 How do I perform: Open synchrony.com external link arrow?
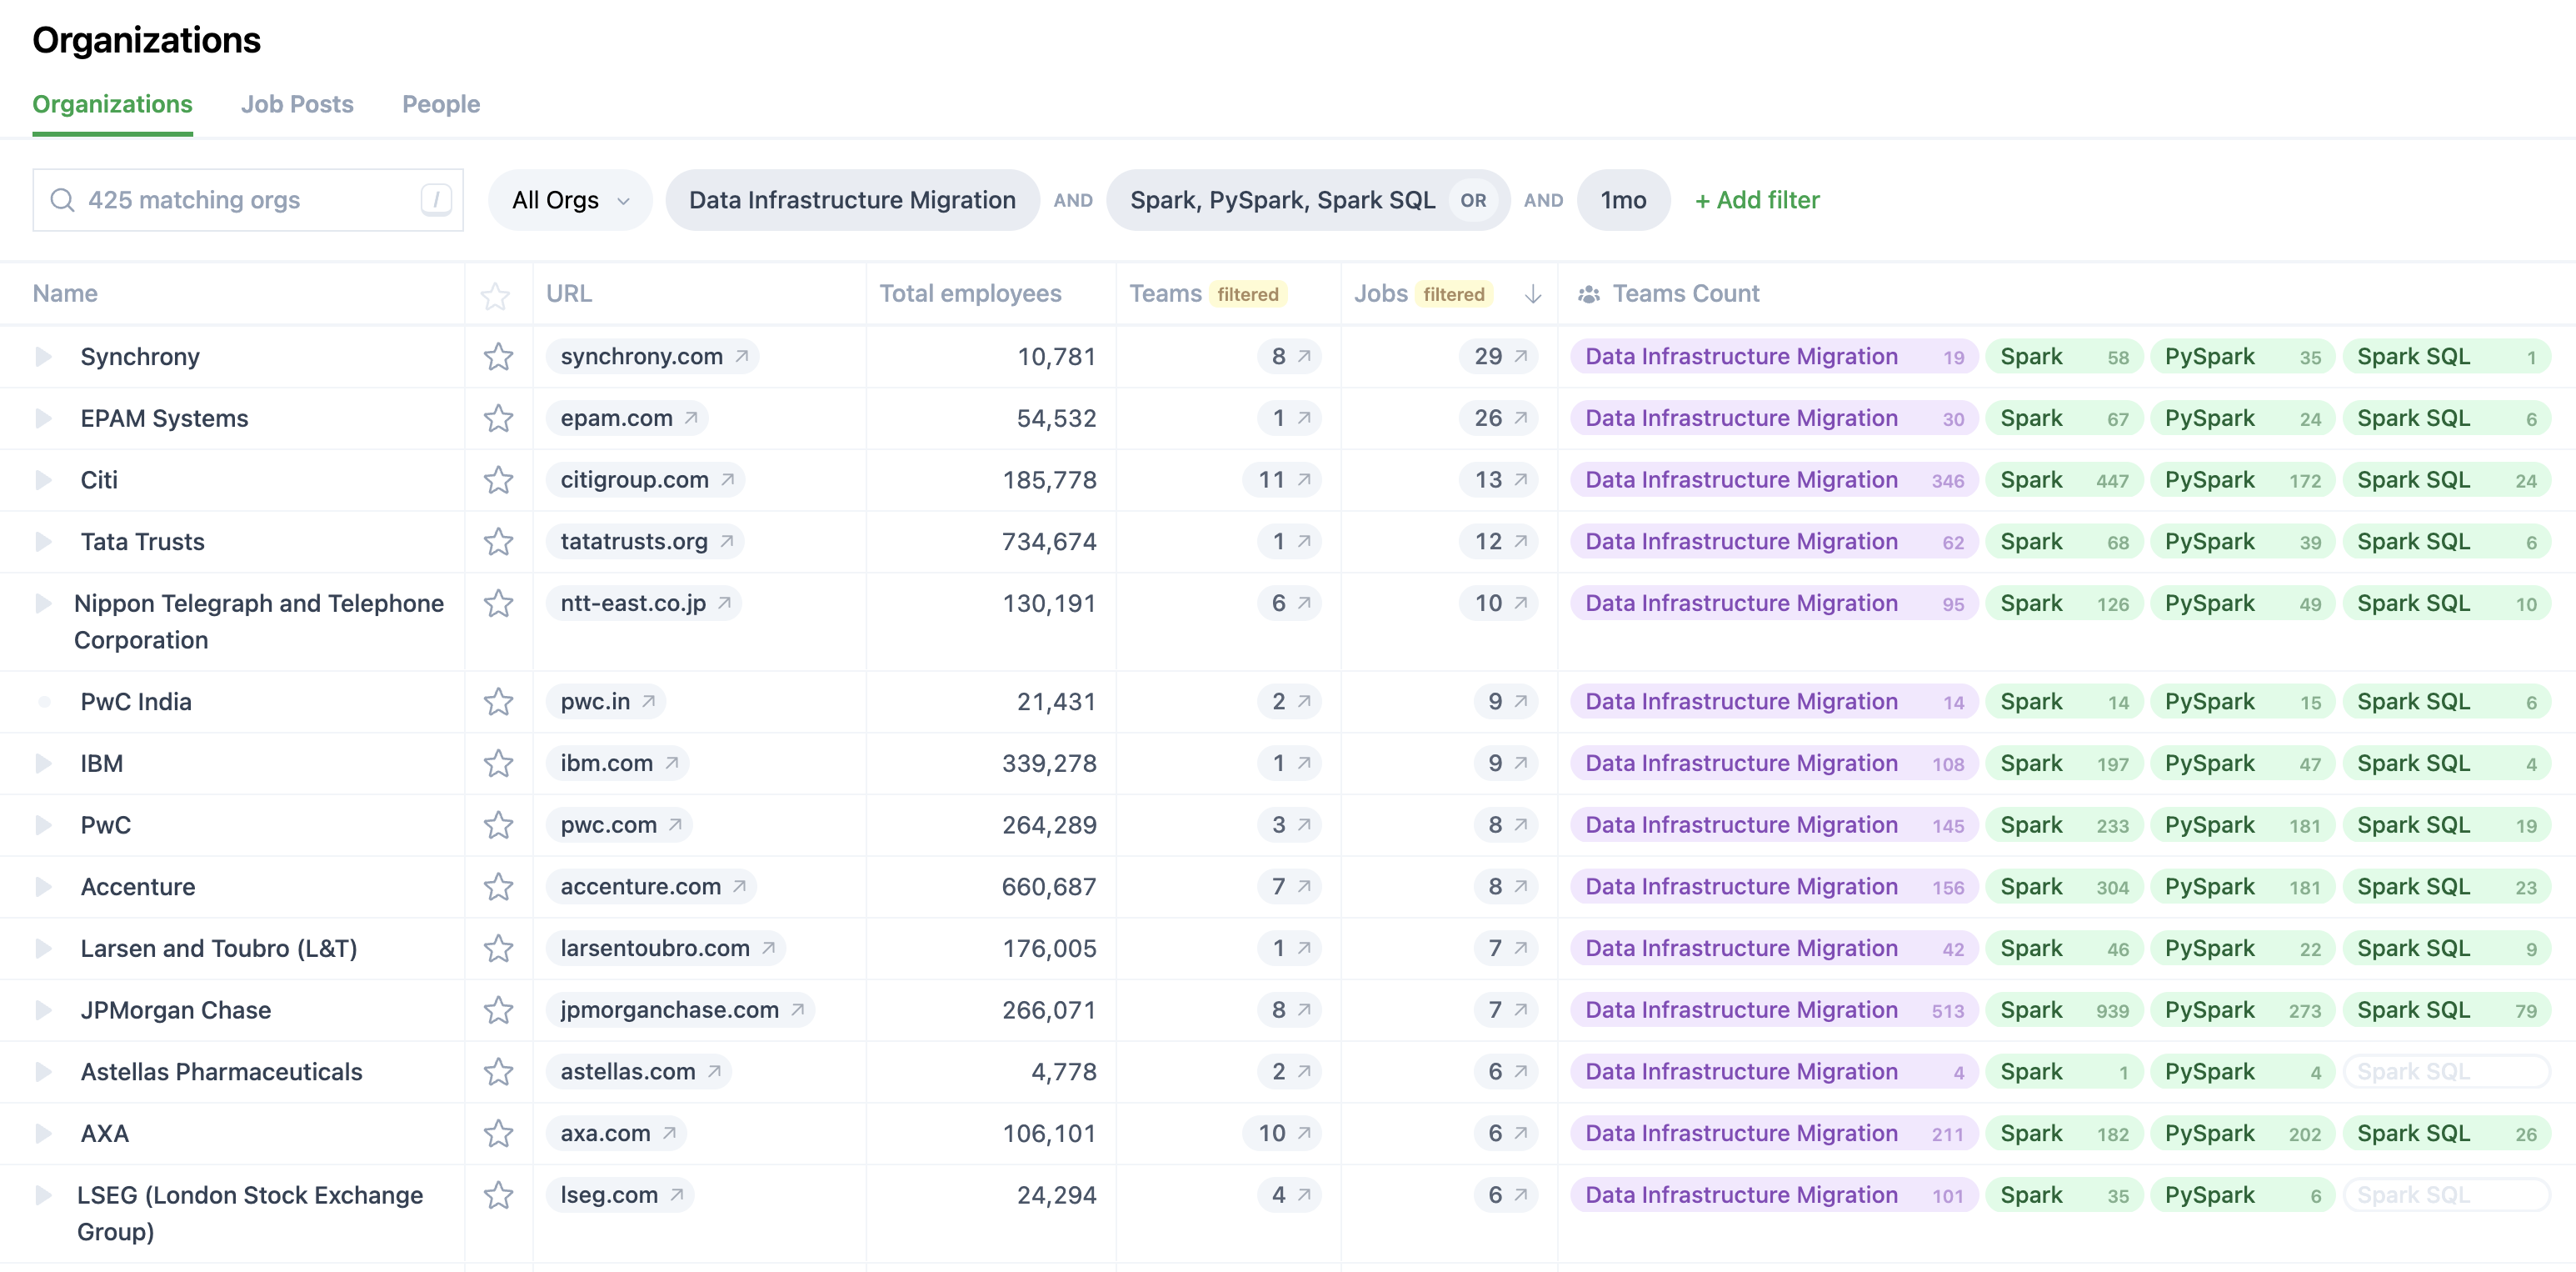[742, 356]
